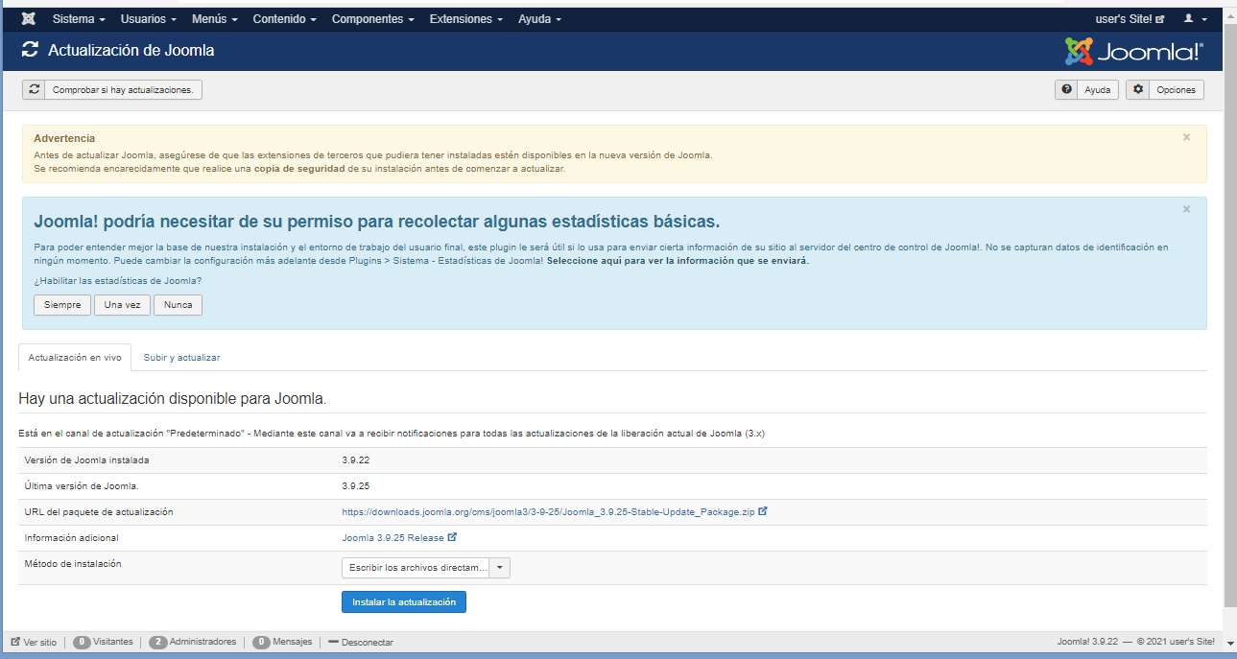The image size is (1237, 659).
Task: Click the refresh icon beside Actualización de Joomla title
Action: click(x=30, y=50)
